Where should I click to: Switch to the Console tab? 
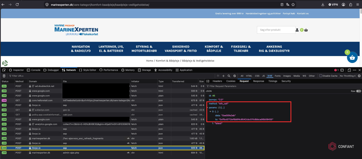click(x=34, y=70)
